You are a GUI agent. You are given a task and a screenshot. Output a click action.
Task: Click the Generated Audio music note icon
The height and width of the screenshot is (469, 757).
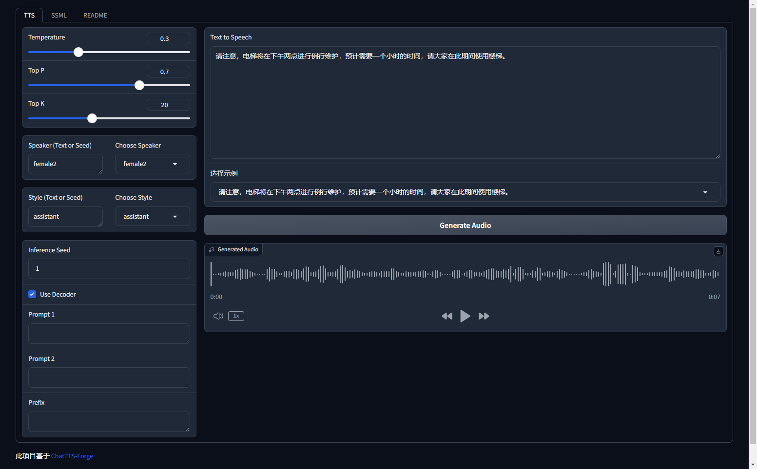click(x=212, y=250)
